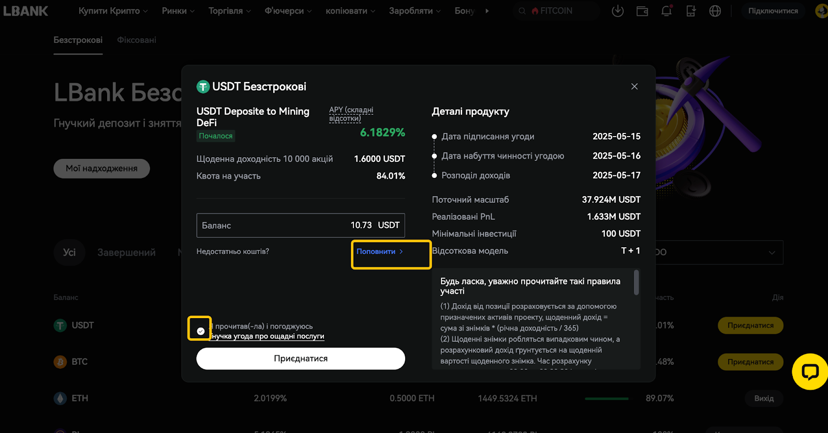Open the live chat support bubble
The width and height of the screenshot is (828, 433).
pyautogui.click(x=810, y=371)
